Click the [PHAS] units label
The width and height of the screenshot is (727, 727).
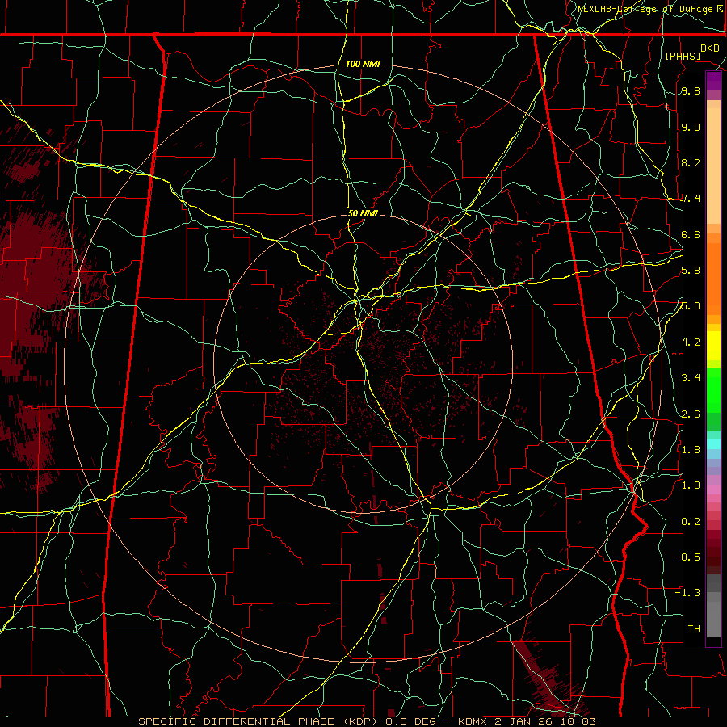pos(683,56)
